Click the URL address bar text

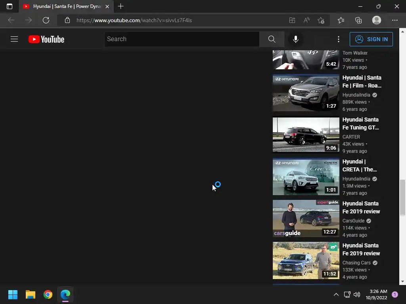tap(134, 20)
